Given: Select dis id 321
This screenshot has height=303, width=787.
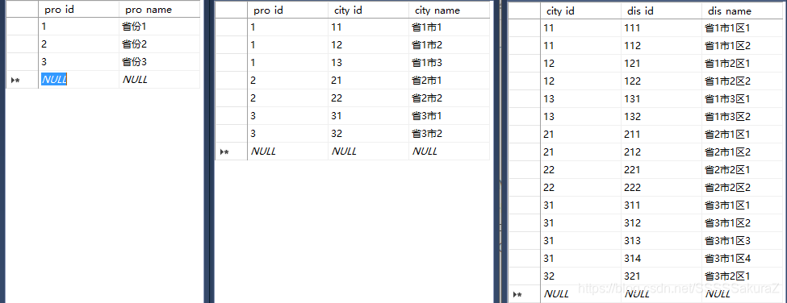Looking at the screenshot, I should pyautogui.click(x=661, y=276).
